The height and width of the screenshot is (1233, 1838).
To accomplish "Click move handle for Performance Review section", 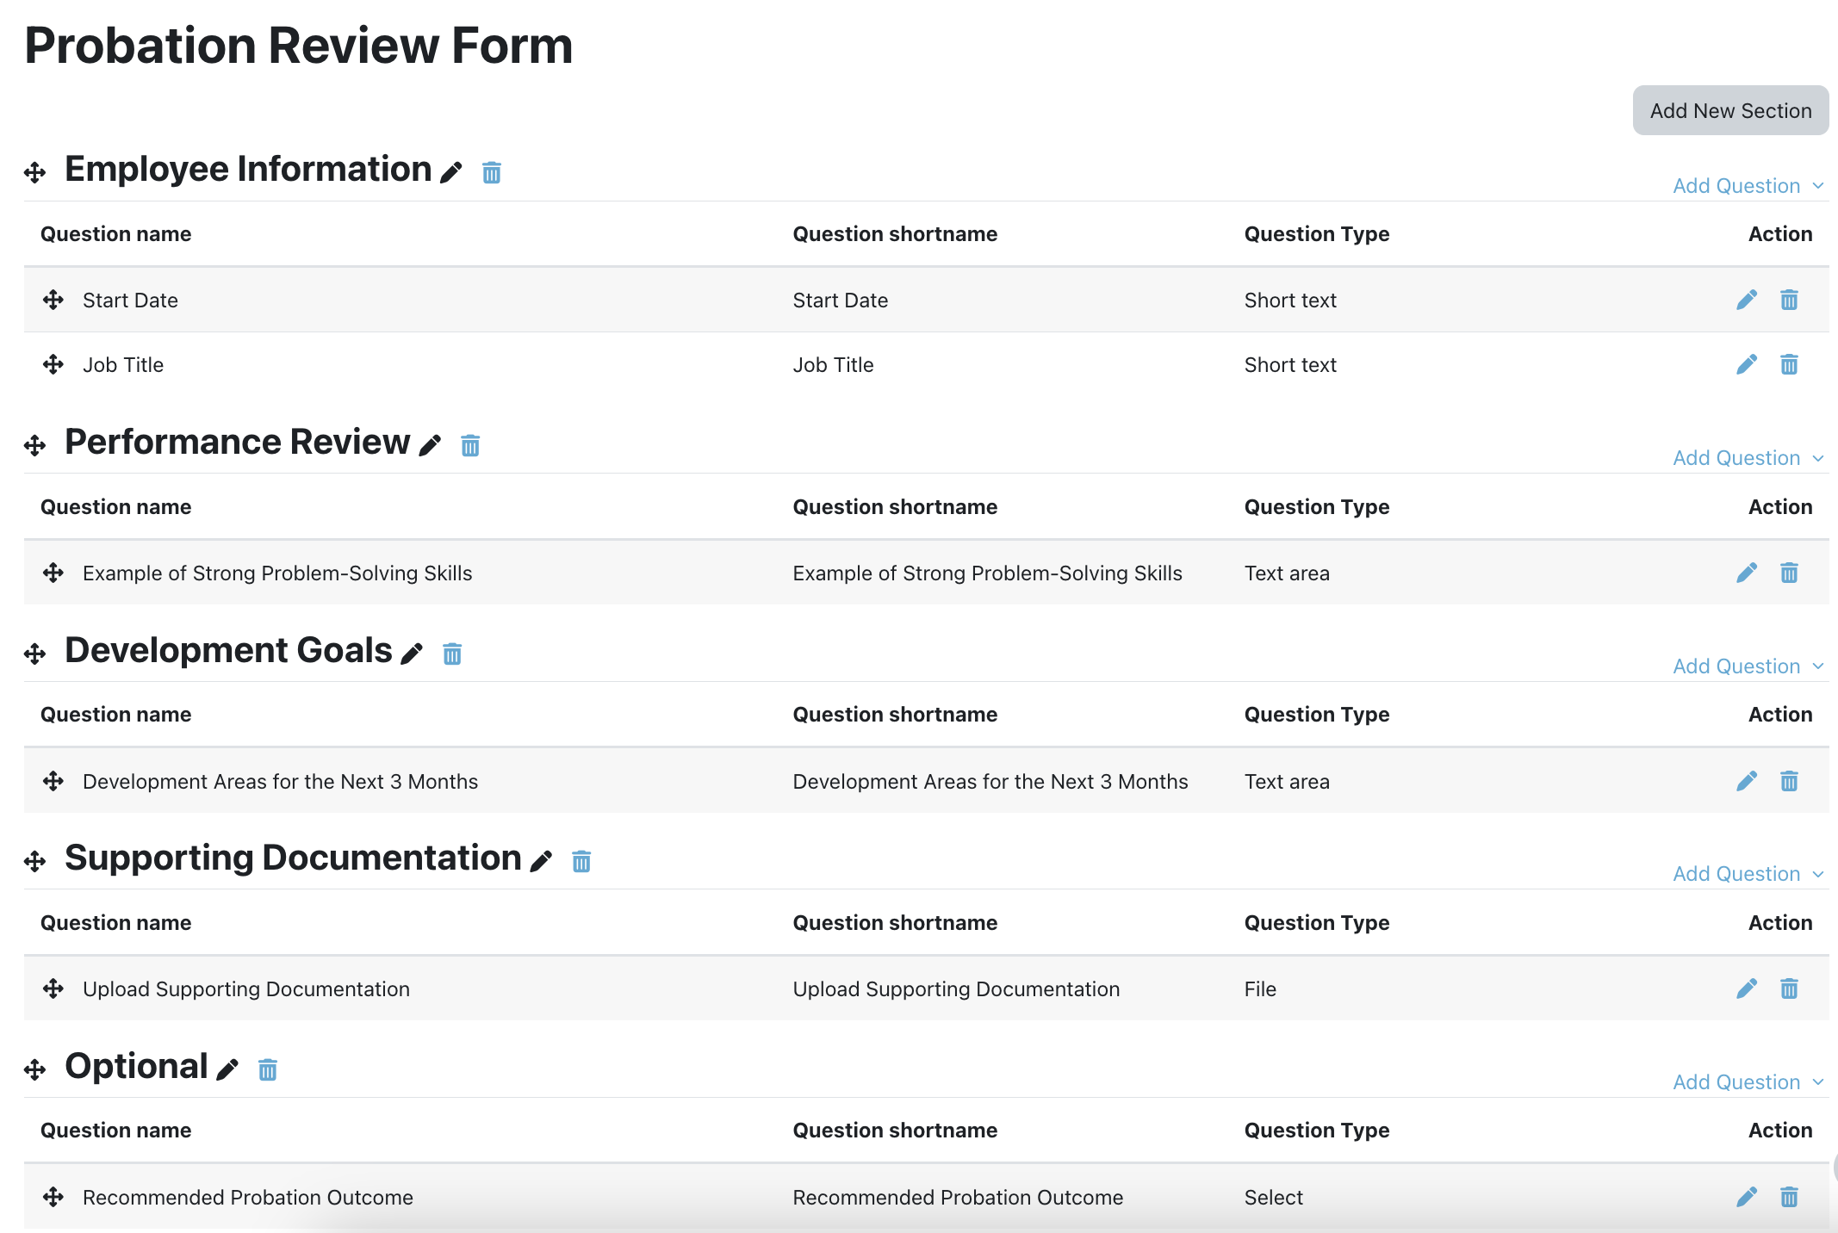I will click(35, 445).
